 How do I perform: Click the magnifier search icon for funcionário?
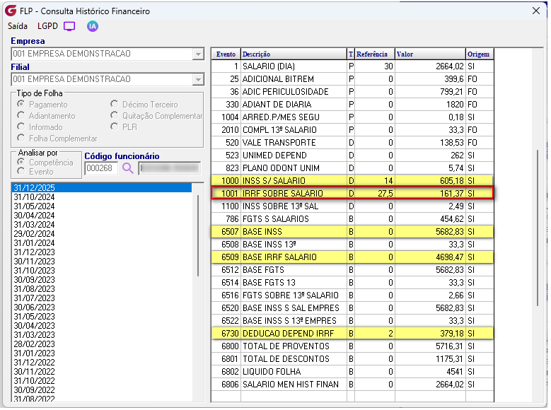[128, 168]
